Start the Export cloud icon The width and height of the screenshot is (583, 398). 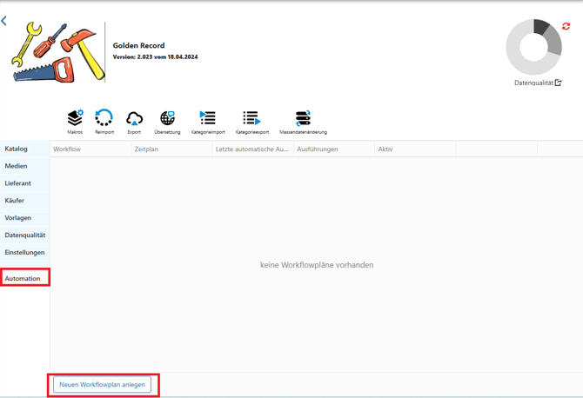134,119
